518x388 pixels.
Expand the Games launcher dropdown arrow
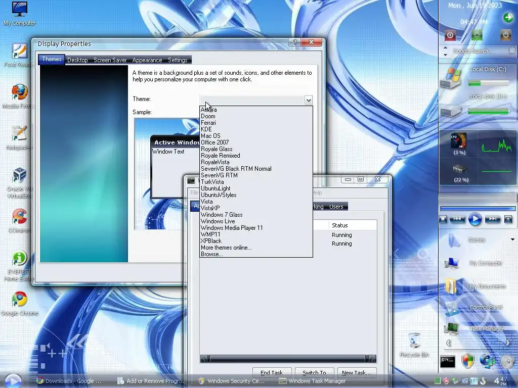(x=513, y=239)
